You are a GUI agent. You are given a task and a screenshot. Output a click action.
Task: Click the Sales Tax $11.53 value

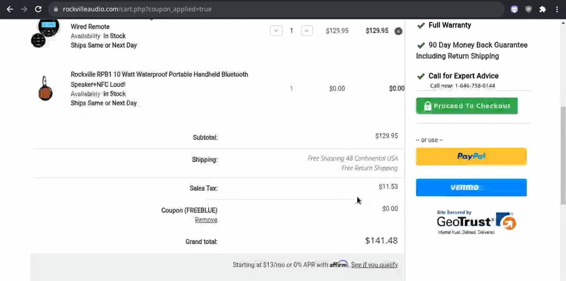[388, 186]
